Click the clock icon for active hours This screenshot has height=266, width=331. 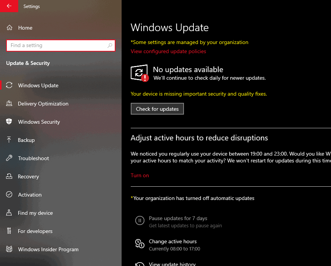click(x=140, y=244)
